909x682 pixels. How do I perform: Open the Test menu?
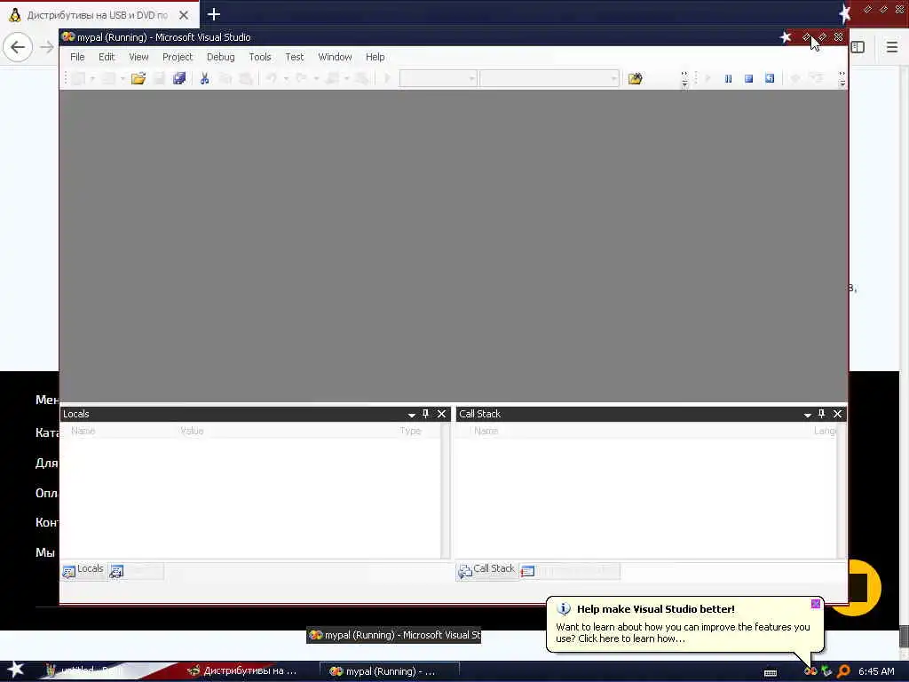pyautogui.click(x=295, y=57)
